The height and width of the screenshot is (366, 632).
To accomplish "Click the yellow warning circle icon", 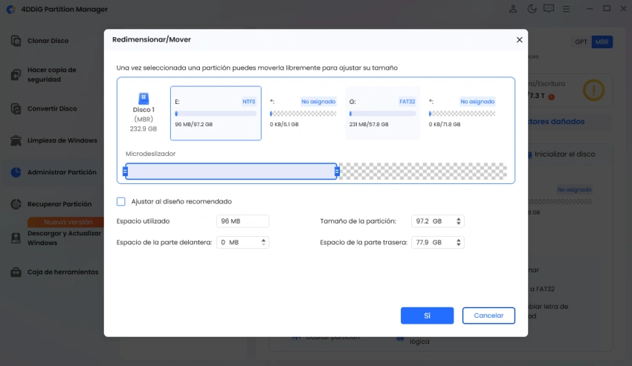I will coord(594,90).
